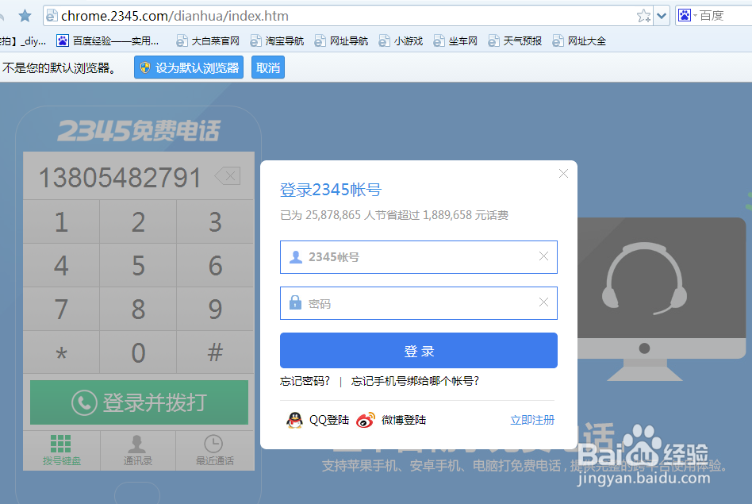Tap dial pad key 2
The width and height of the screenshot is (752, 504).
coord(138,221)
